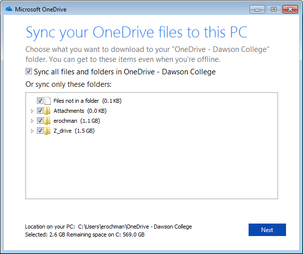Screen dimensions: 303x254
Task: Click the Attachments folder icon
Action: tap(47, 111)
